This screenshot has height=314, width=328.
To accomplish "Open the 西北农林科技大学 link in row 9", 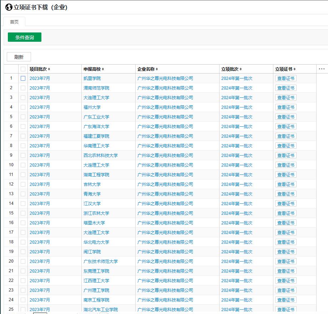I will click(x=100, y=156).
